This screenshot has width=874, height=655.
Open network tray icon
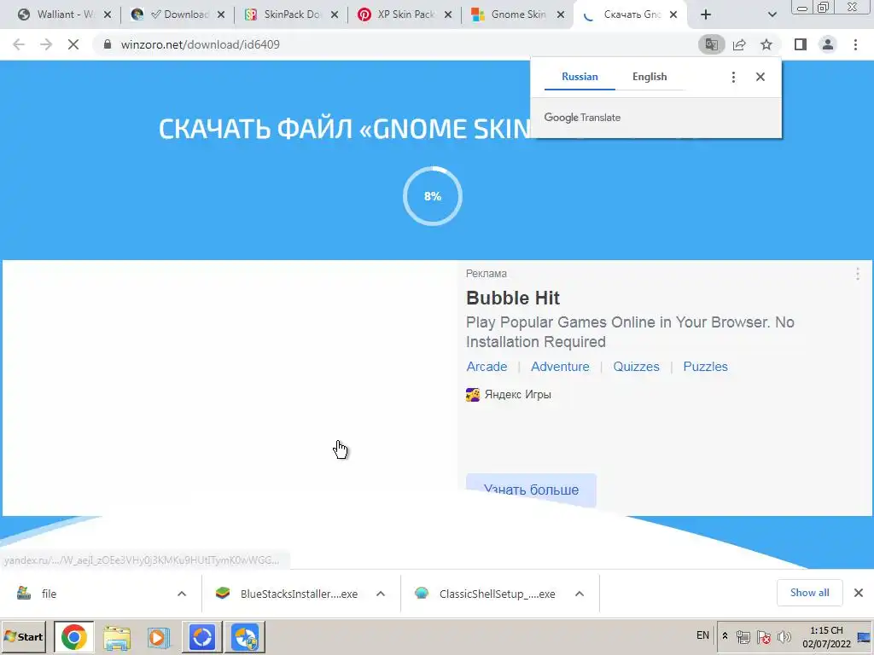pos(743,636)
